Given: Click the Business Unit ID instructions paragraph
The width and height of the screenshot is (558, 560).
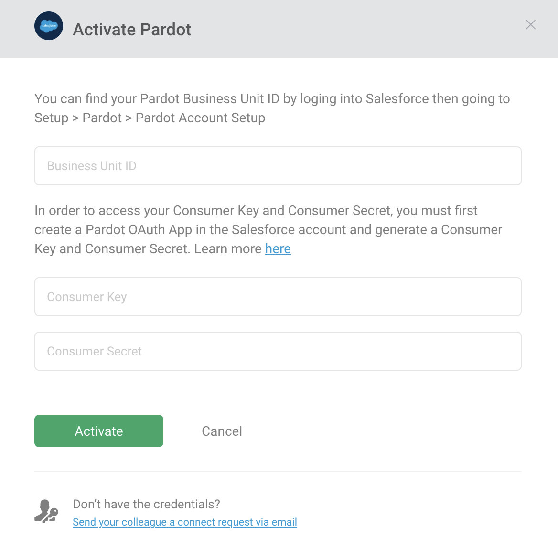Looking at the screenshot, I should [x=272, y=108].
